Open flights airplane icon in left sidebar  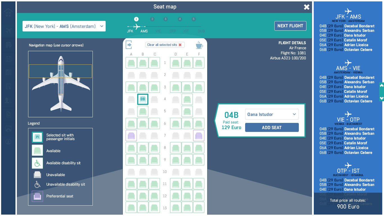[8, 31]
